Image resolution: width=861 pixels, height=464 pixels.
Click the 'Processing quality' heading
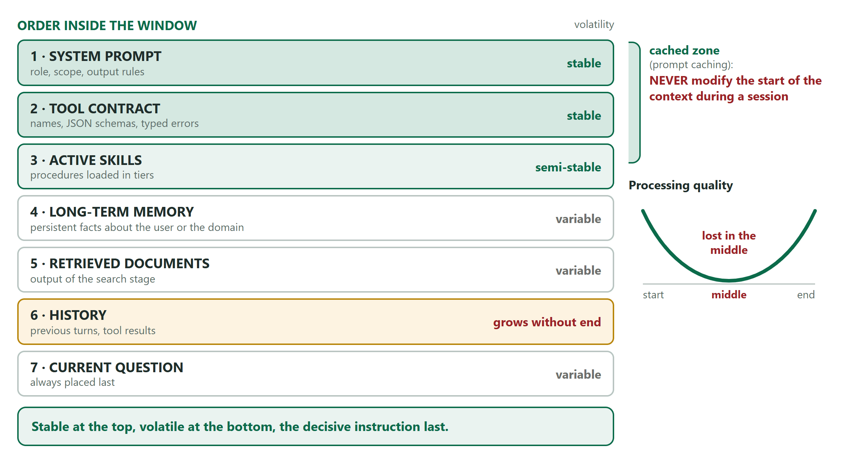681,185
